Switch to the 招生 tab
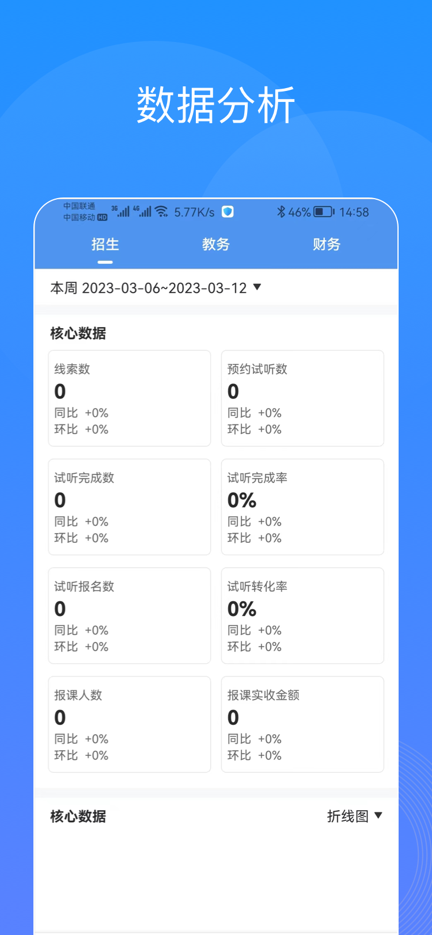The height and width of the screenshot is (935, 432). (x=105, y=245)
